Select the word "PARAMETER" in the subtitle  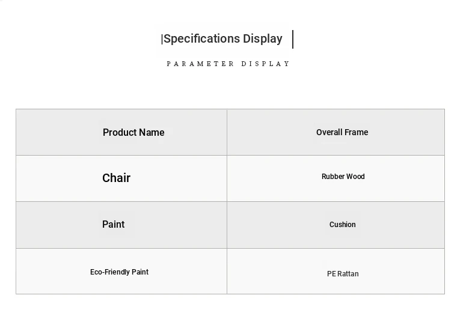(200, 64)
